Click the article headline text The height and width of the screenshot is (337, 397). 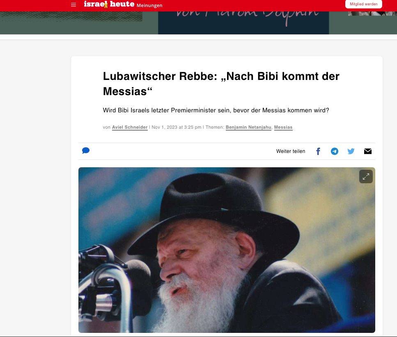click(221, 84)
